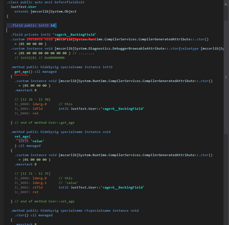Click the [12 31 - 12 35] source comment
229x225 pixels.
32,174
